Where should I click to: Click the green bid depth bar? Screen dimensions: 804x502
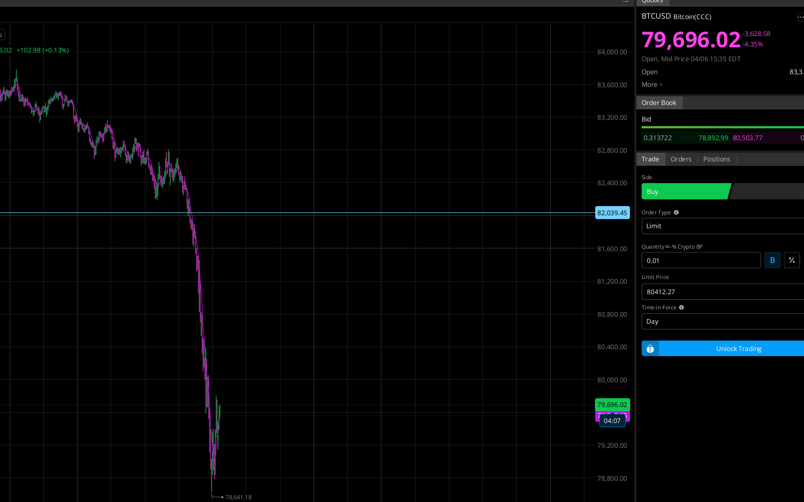pos(723,127)
